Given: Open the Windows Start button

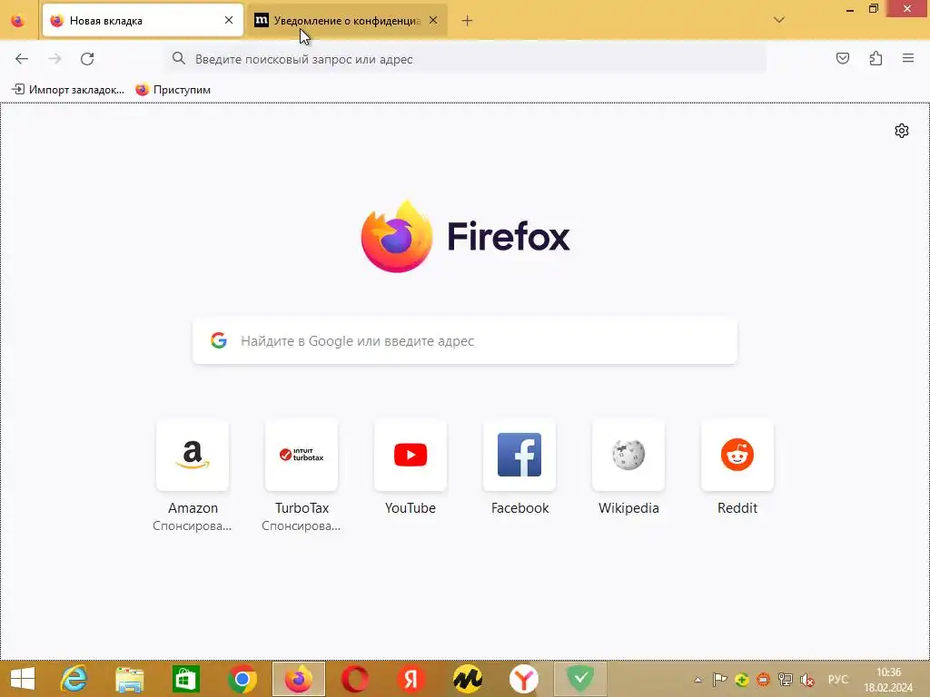Looking at the screenshot, I should pyautogui.click(x=23, y=679).
